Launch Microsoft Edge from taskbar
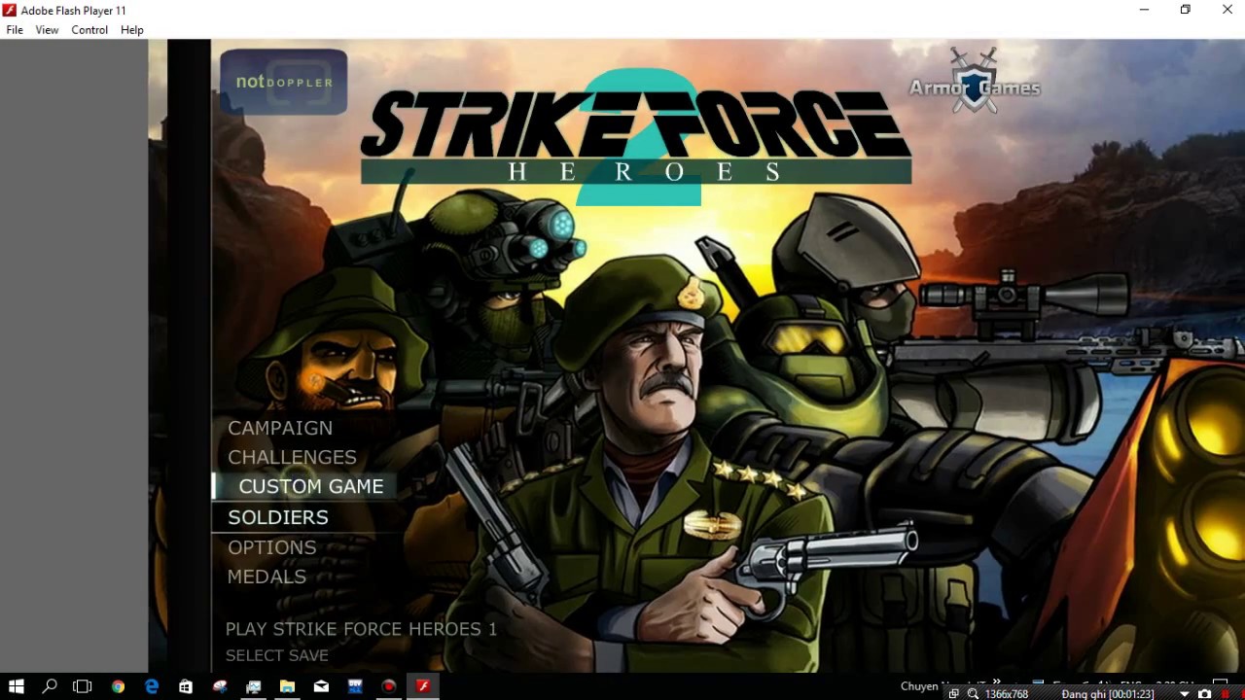This screenshot has height=700, width=1245. [x=152, y=686]
